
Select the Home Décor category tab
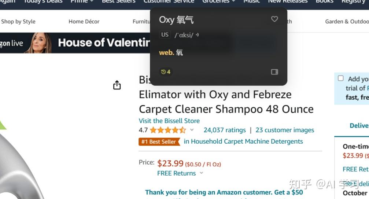84,21
